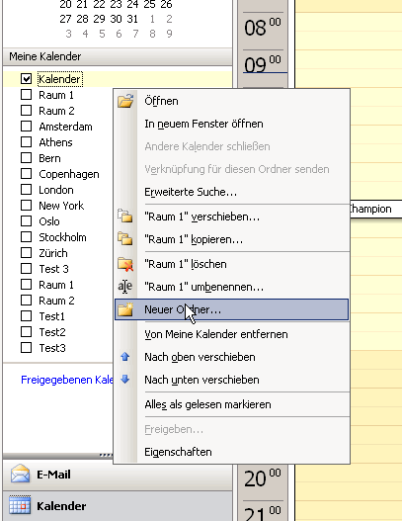Select In neuem Fenster öffnen

click(x=203, y=124)
